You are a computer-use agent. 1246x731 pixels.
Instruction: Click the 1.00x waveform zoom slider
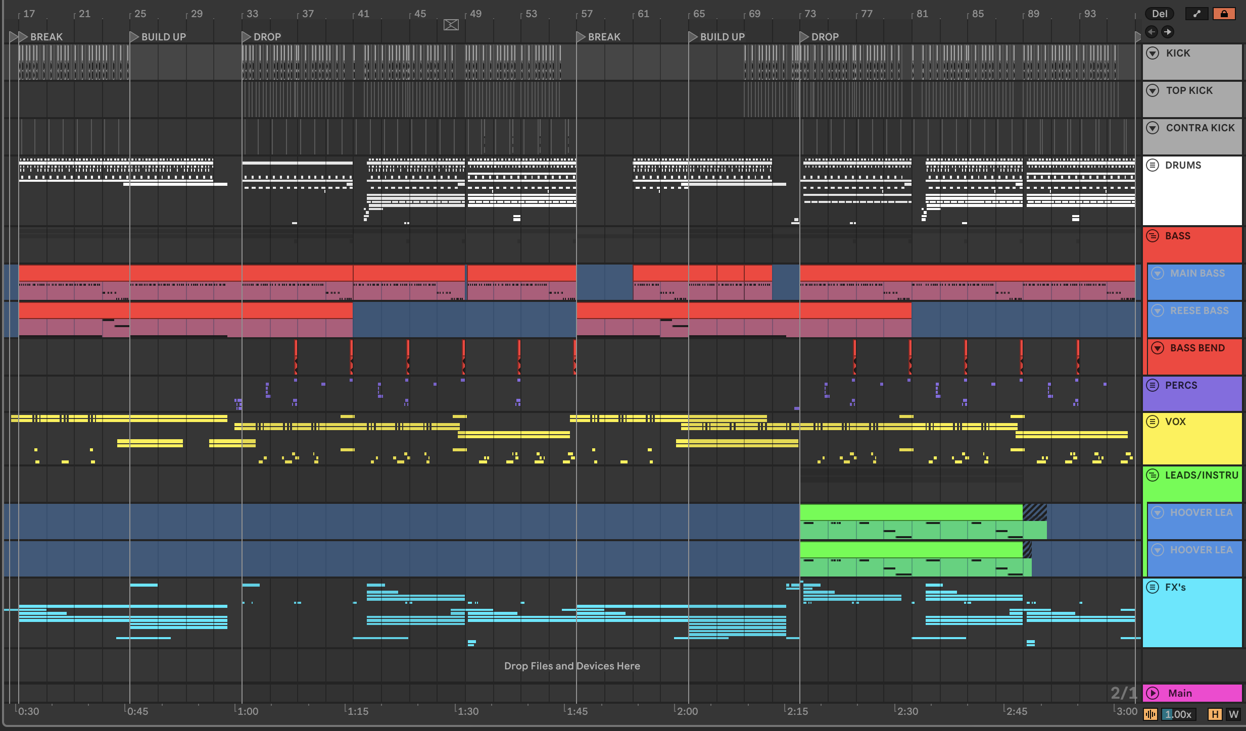1178,714
